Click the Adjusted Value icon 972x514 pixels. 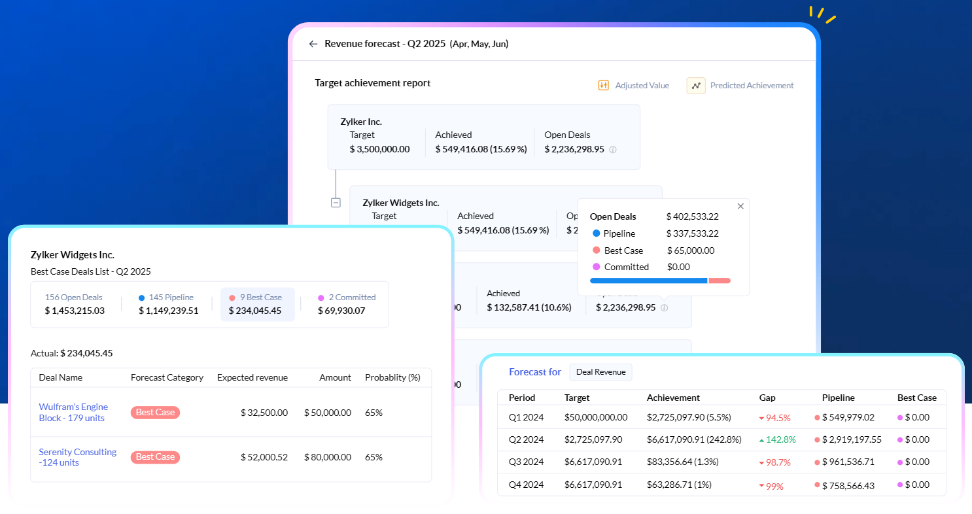click(604, 86)
